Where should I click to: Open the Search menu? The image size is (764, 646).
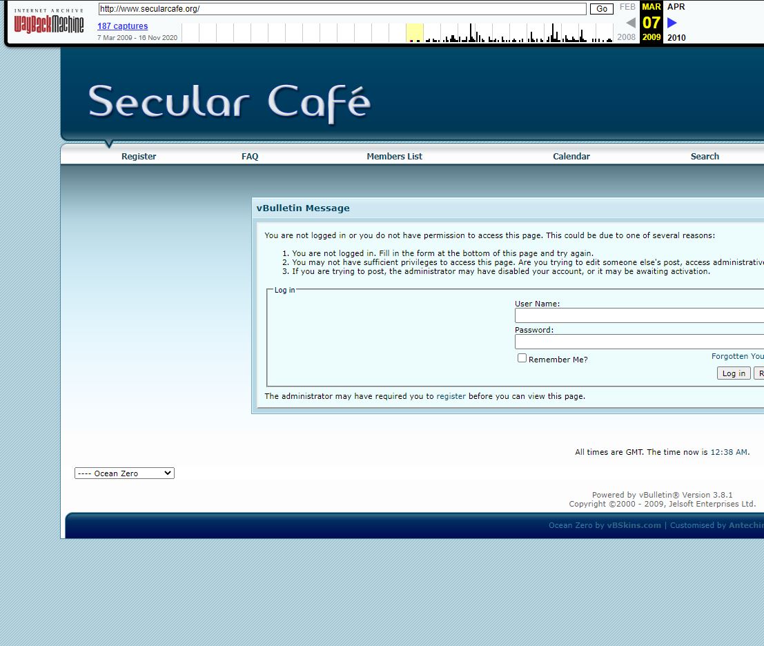(x=705, y=157)
